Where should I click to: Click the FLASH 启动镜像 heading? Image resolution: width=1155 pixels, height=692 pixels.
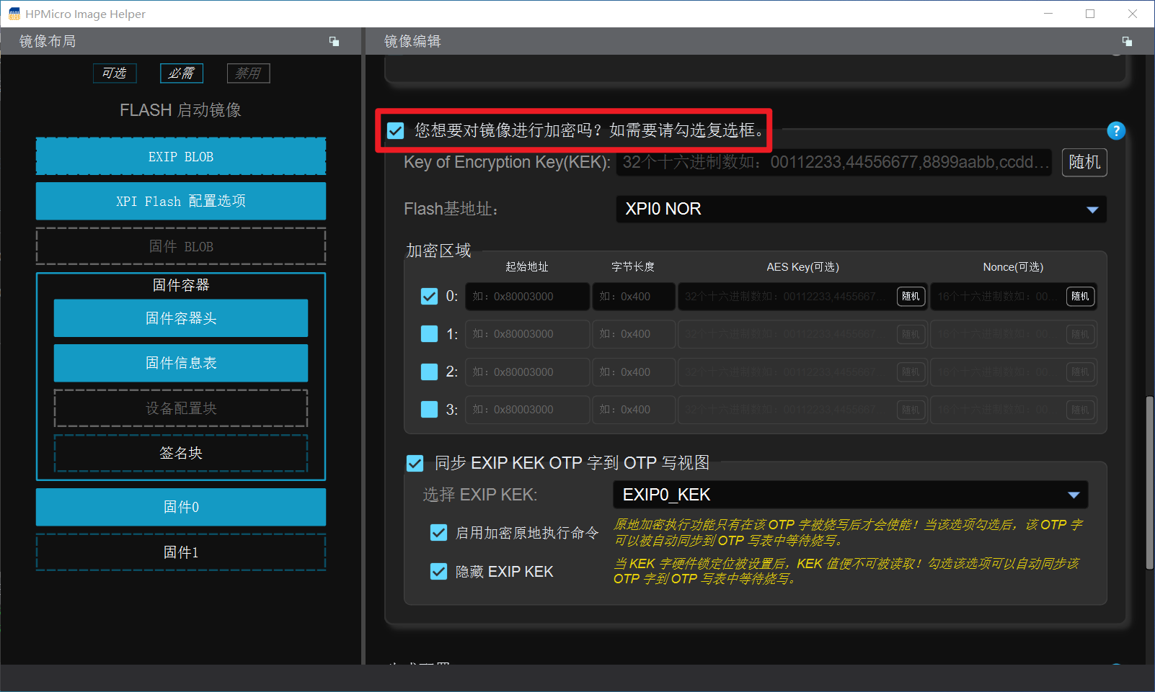coord(181,110)
